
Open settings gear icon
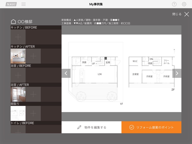(184, 4)
